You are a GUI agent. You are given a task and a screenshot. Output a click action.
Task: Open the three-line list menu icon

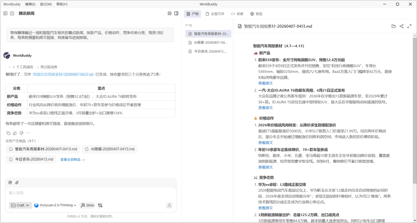pos(169,13)
